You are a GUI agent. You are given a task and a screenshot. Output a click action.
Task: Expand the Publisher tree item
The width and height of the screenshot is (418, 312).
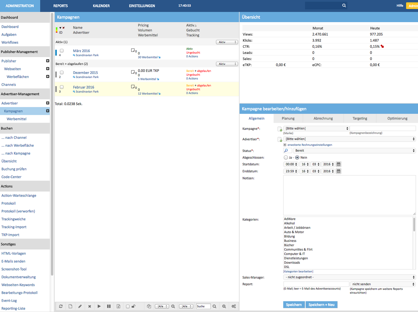click(48, 61)
